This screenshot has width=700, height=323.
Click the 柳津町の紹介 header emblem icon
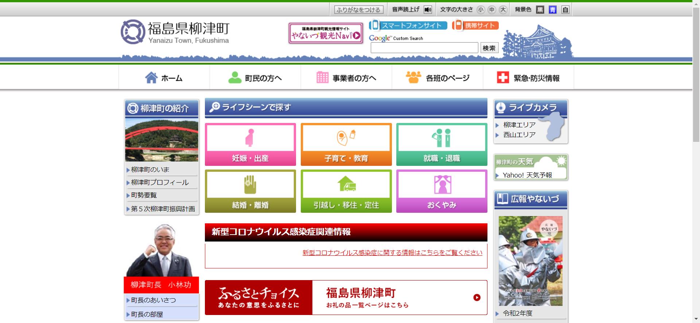click(x=132, y=108)
